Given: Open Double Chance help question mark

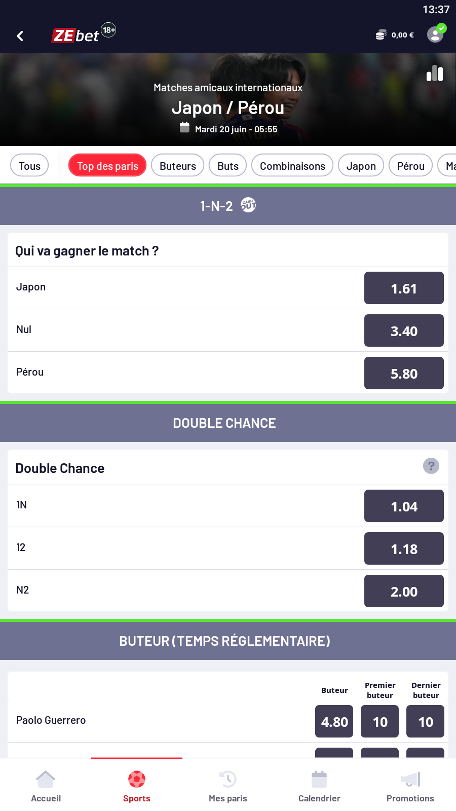Looking at the screenshot, I should tap(431, 466).
